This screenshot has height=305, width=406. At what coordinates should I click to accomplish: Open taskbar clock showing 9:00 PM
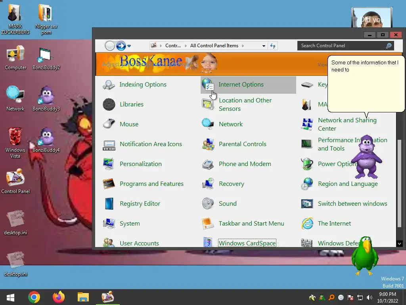(x=387, y=297)
